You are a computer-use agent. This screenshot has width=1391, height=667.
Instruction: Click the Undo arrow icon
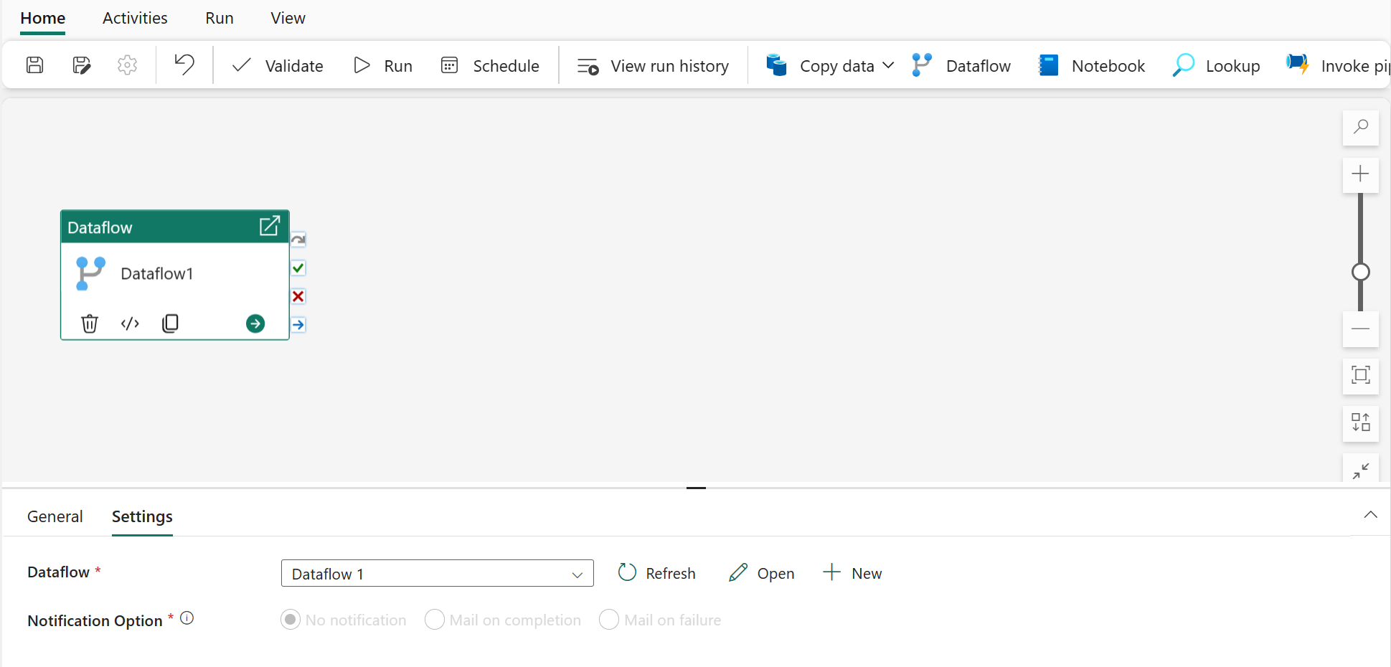click(184, 65)
